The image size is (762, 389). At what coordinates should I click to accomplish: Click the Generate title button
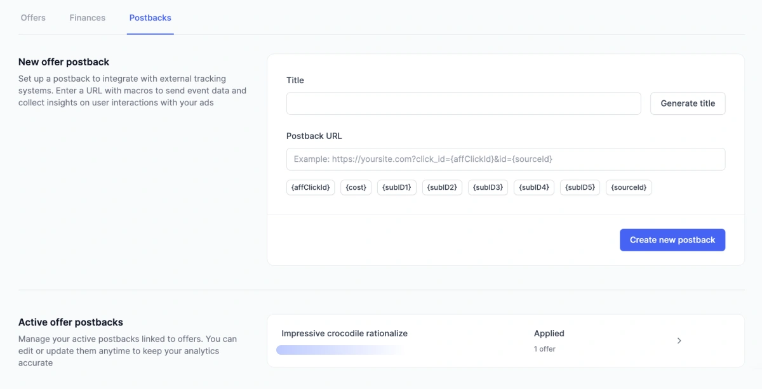[x=688, y=103]
